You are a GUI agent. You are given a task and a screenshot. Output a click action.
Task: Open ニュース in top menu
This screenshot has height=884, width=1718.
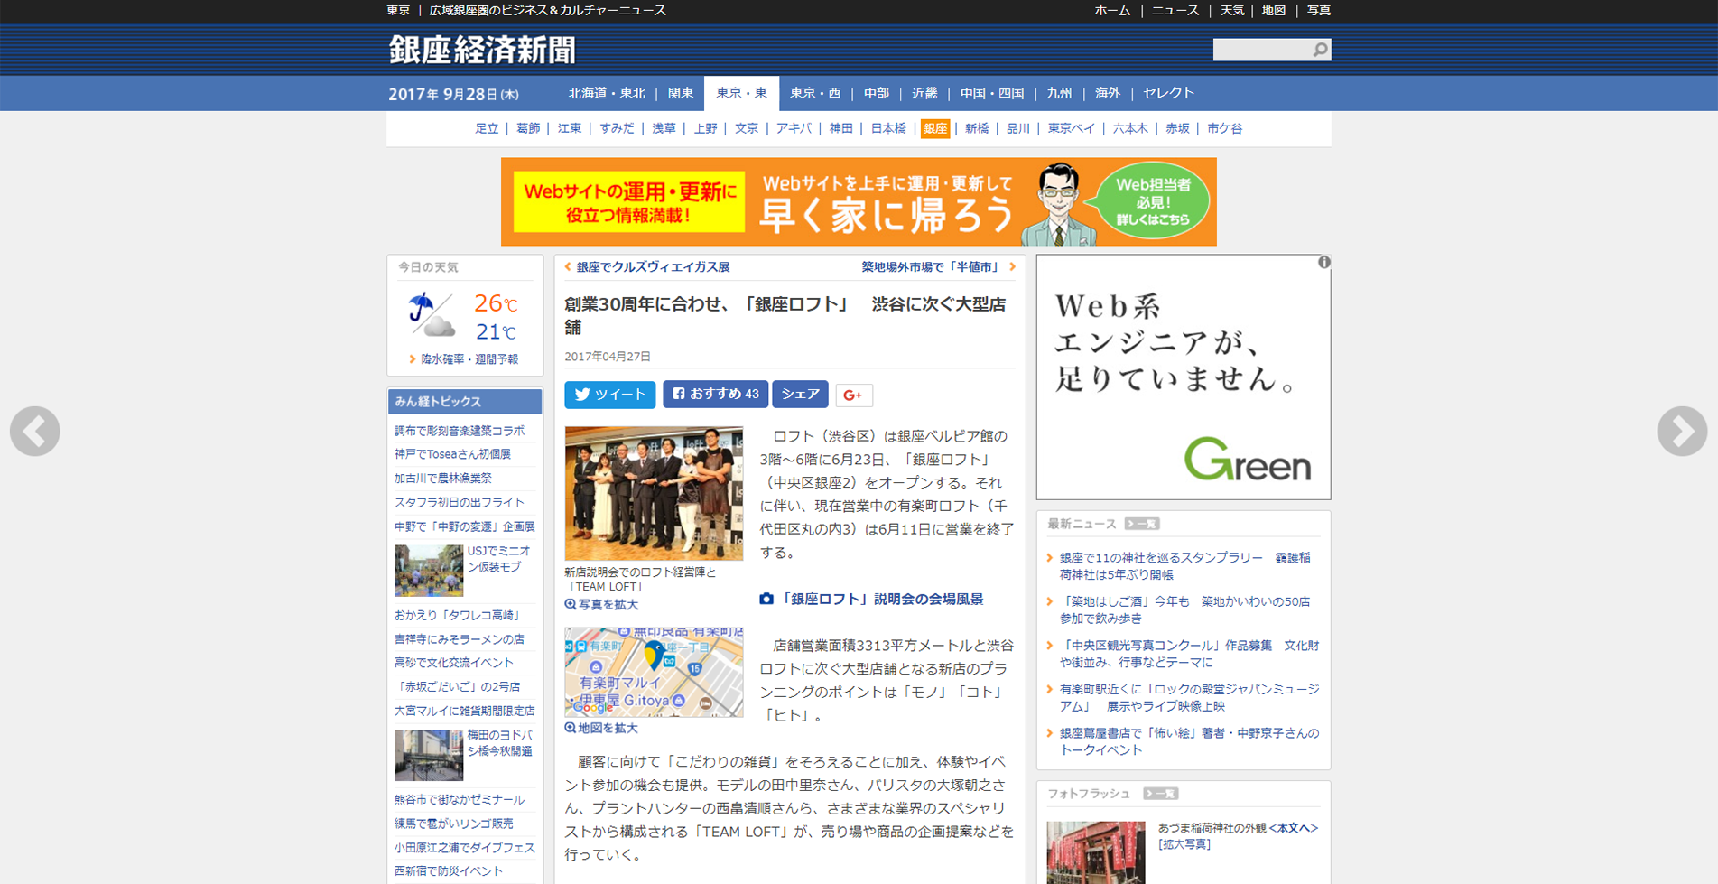tap(1175, 11)
